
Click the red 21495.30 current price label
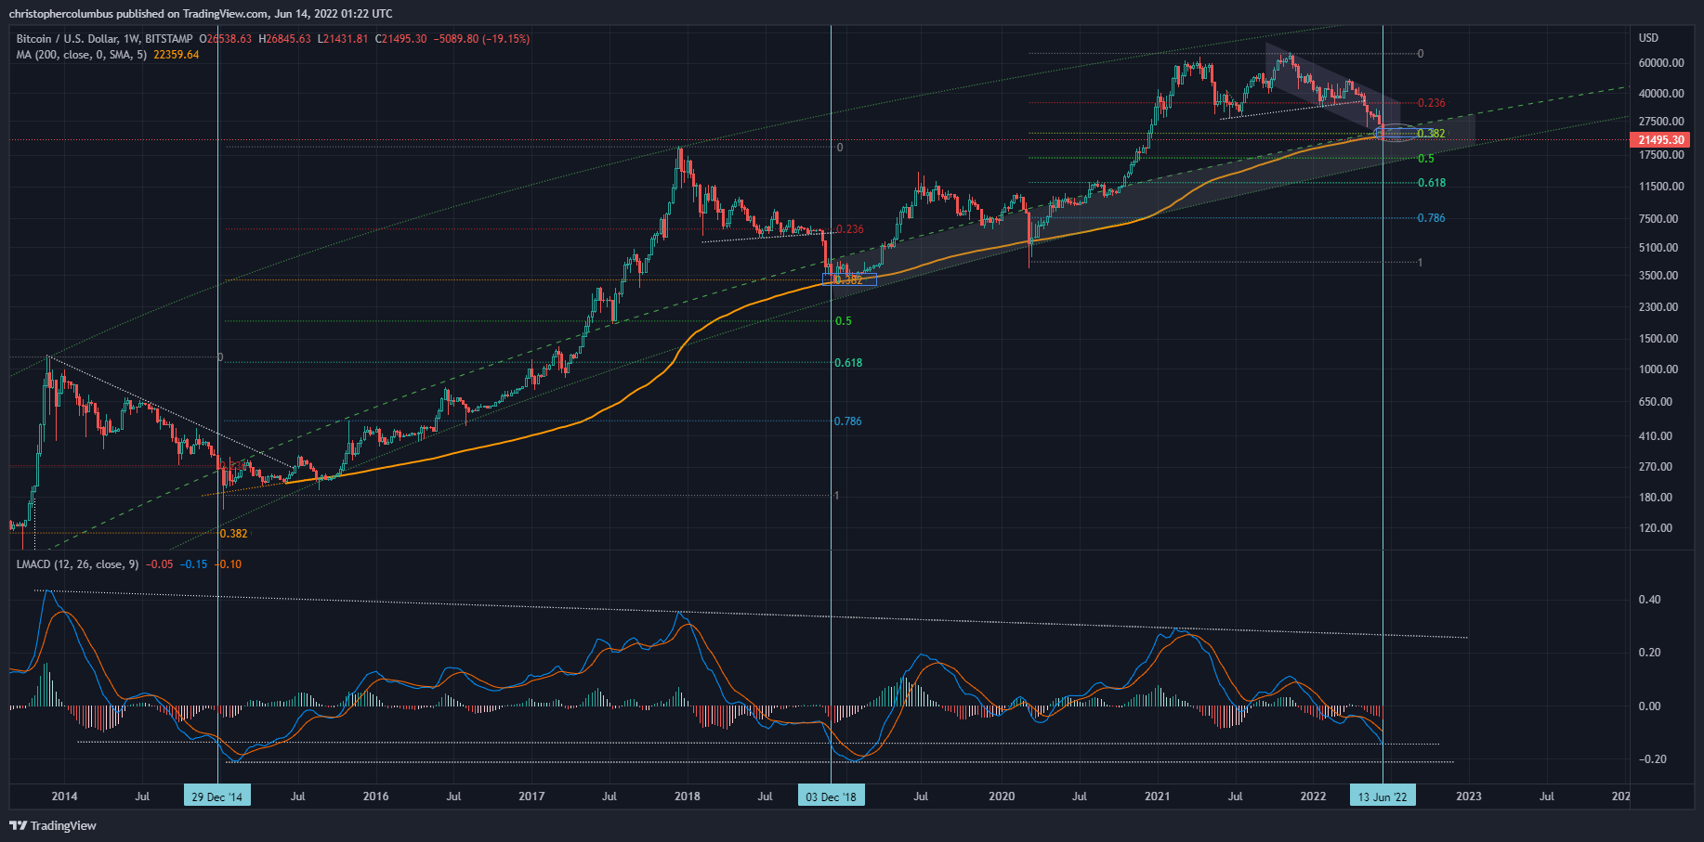click(1660, 140)
